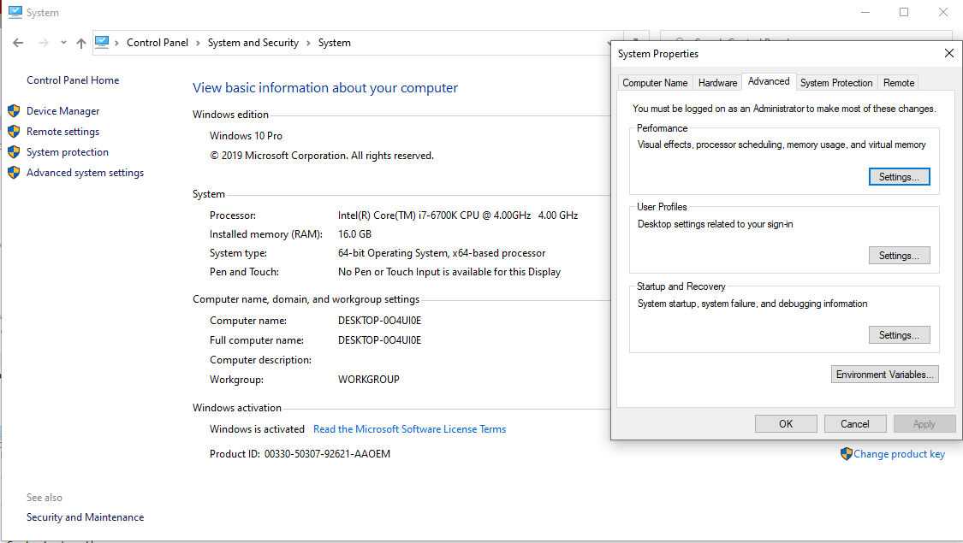
Task: Click shield icon beside Advanced system settings
Action: (x=14, y=173)
